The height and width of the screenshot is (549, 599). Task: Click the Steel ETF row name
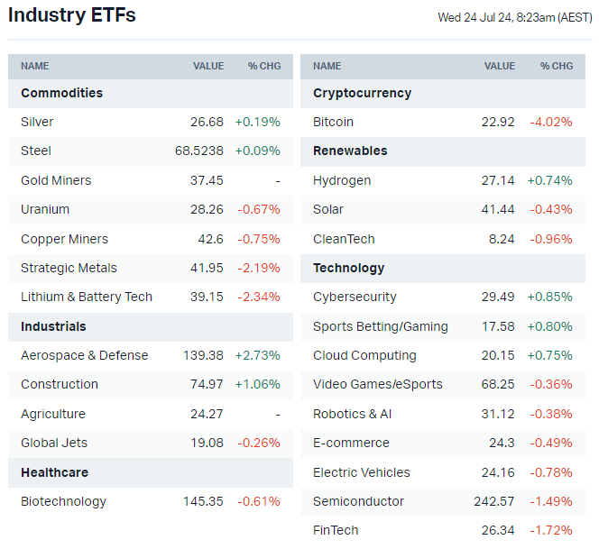coord(36,151)
